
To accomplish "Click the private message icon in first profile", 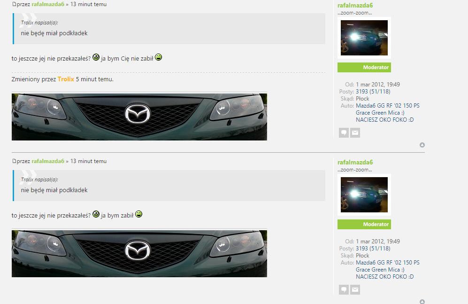I will click(344, 133).
